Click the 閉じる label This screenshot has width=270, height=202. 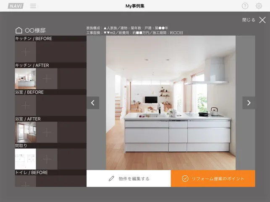pos(249,20)
